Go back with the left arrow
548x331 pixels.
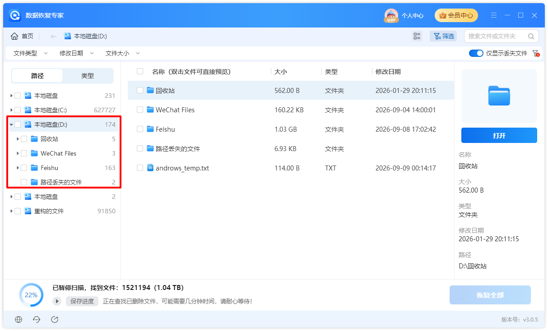click(x=53, y=36)
